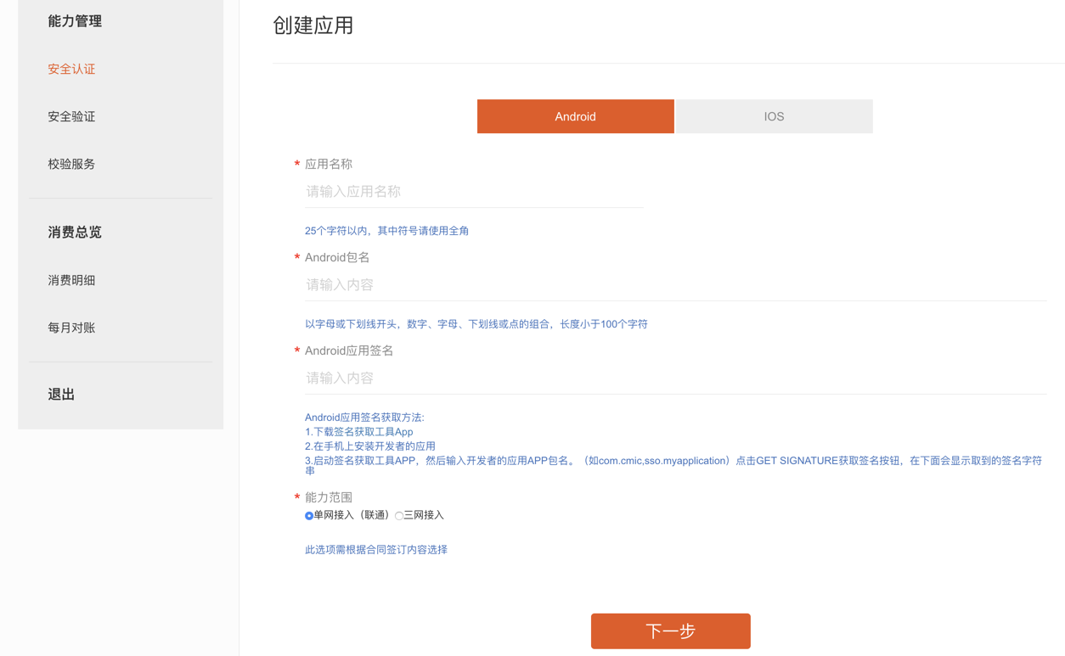Switch to the IOS tab
The height and width of the screenshot is (656, 1065).
click(x=774, y=116)
